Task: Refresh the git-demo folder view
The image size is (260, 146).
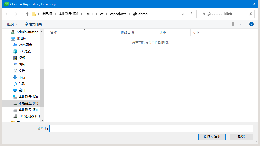Action: 192,14
